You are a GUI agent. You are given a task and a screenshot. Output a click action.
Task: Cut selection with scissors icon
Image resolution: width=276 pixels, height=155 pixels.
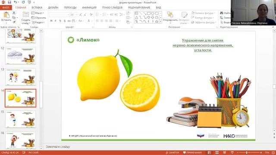click(14, 13)
